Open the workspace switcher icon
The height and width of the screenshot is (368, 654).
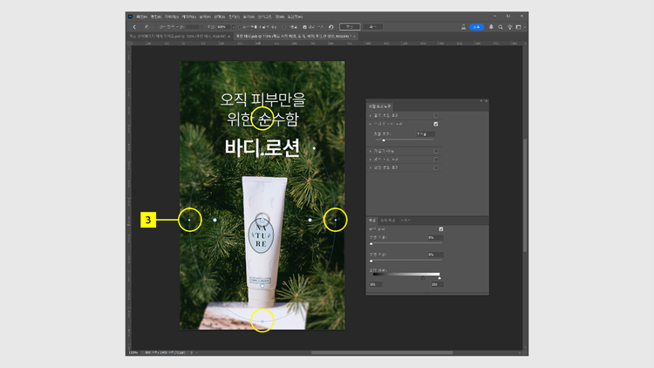click(519, 27)
